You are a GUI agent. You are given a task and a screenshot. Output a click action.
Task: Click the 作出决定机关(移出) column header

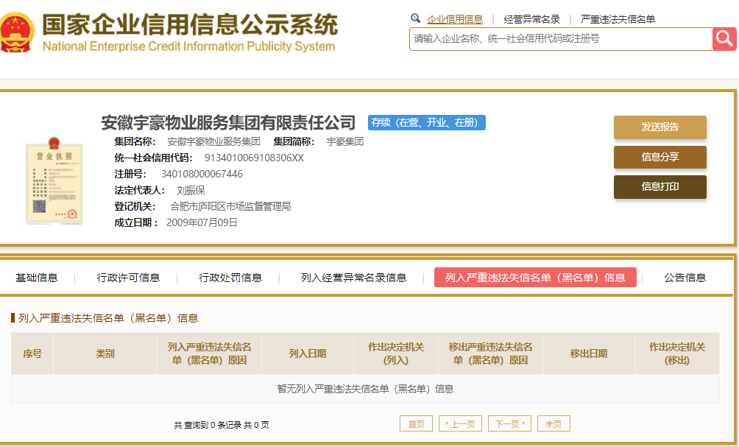point(677,353)
